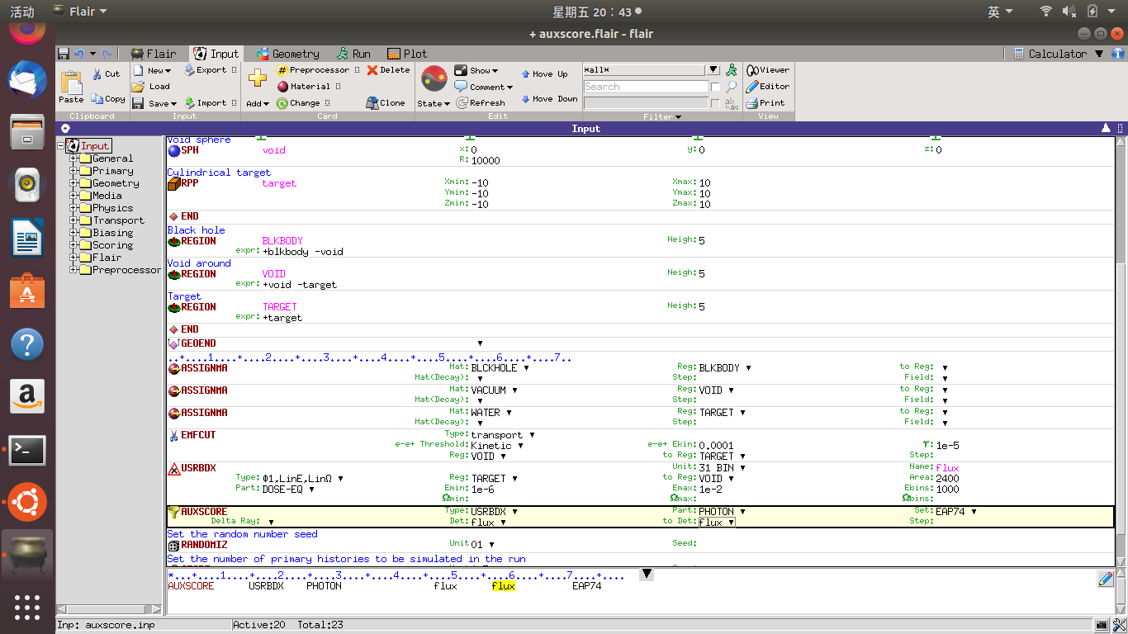Move the card down
This screenshot has height=634, width=1128.
point(549,99)
